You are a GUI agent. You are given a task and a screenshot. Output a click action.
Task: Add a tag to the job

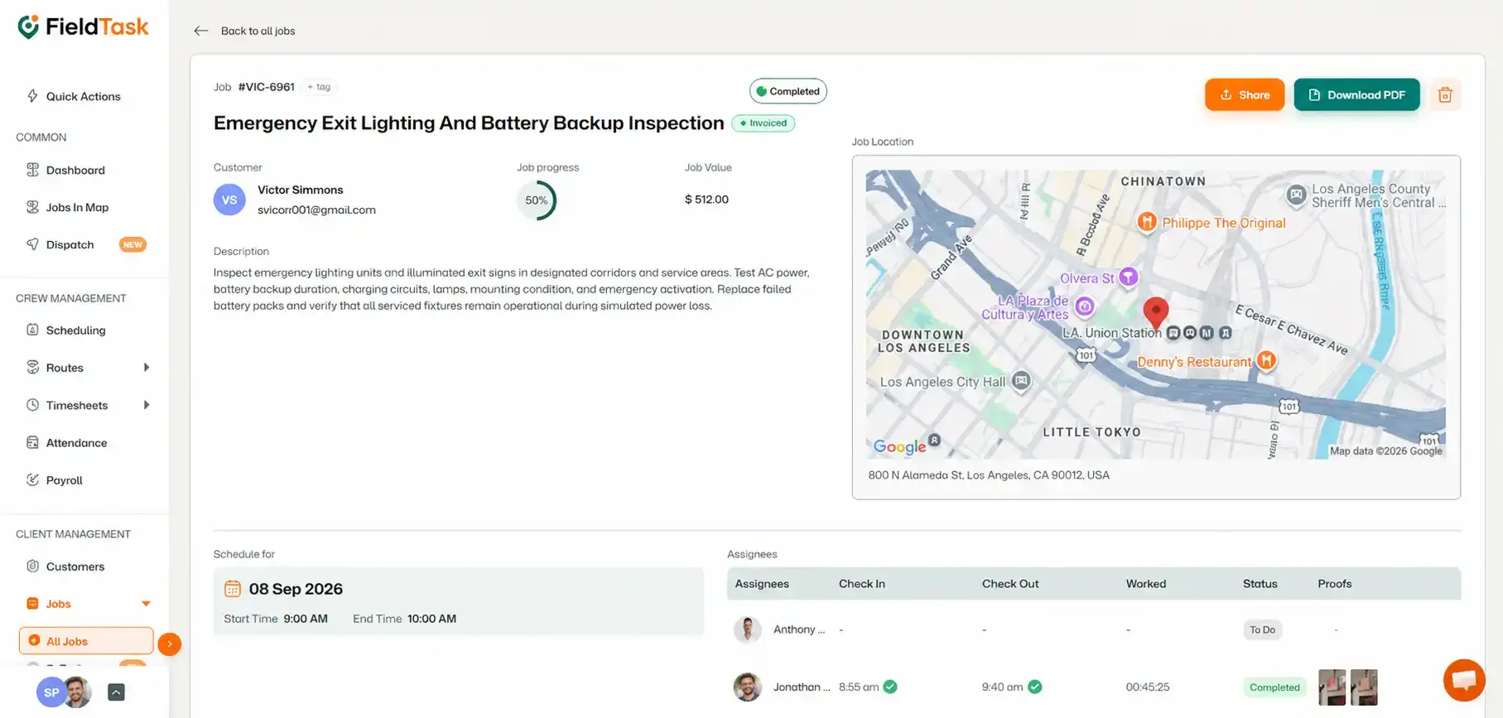(x=319, y=87)
